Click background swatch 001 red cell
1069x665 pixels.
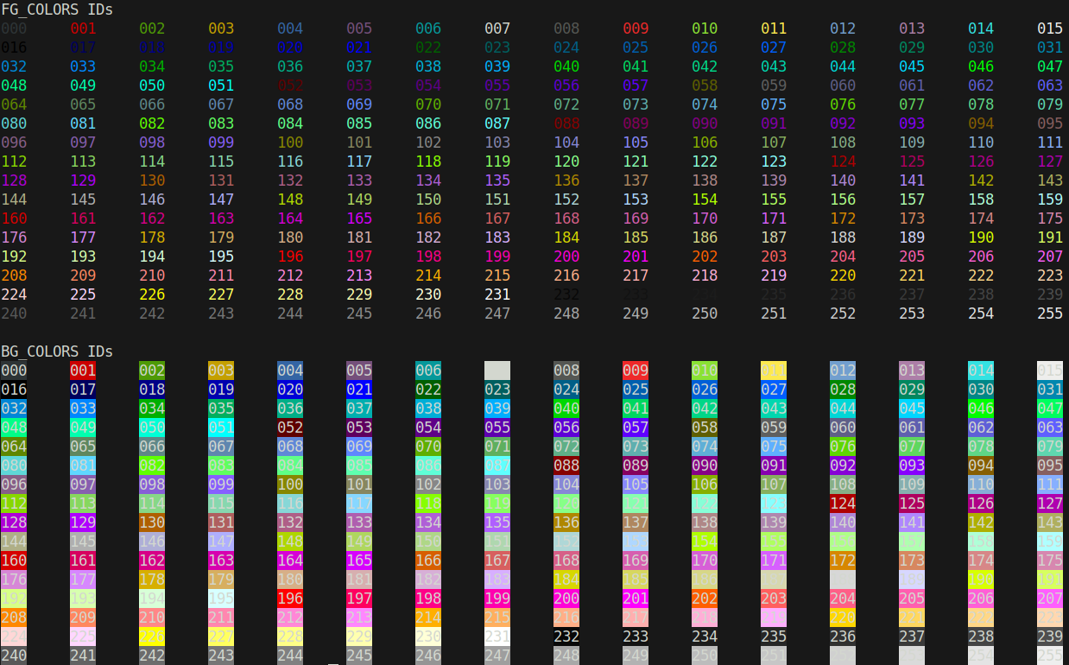point(83,370)
